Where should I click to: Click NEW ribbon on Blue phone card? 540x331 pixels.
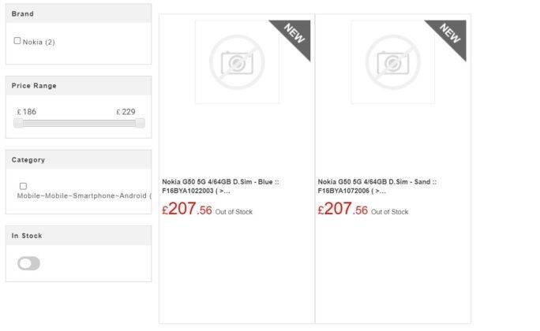(x=294, y=34)
